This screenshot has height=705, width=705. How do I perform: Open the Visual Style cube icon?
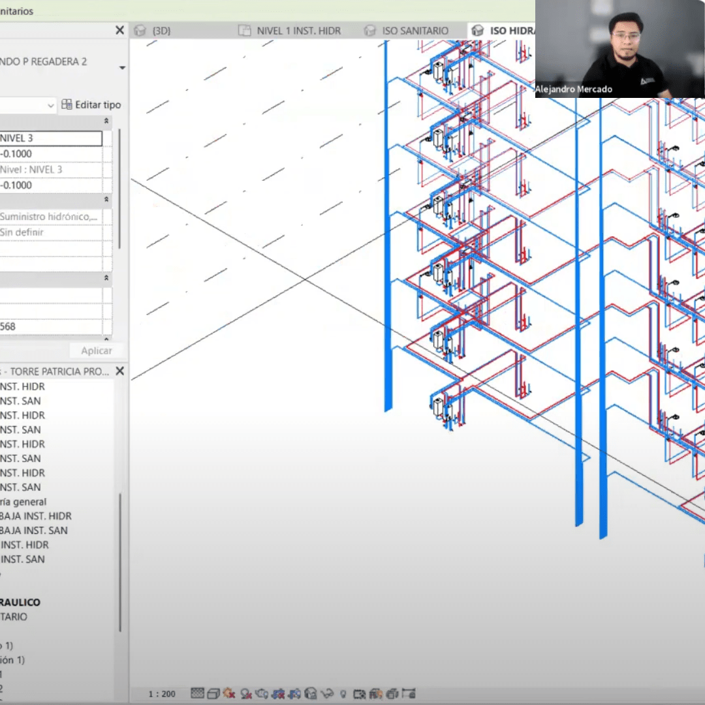tap(214, 693)
